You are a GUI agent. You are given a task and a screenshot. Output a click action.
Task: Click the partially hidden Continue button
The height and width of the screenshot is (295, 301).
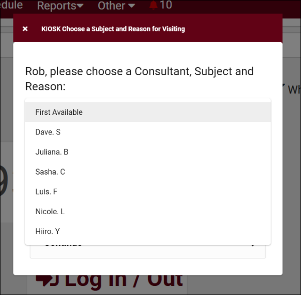click(147, 251)
